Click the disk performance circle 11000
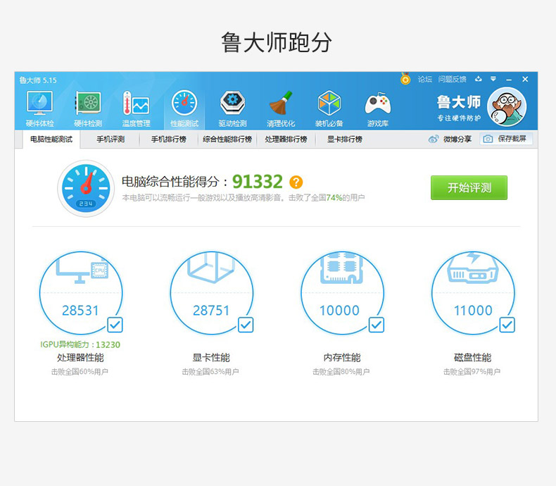Image resolution: width=556 pixels, height=486 pixels. coord(473,293)
